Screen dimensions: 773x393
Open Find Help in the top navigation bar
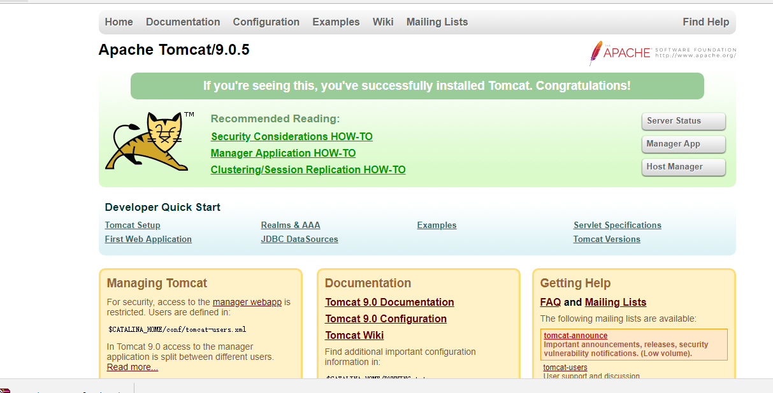[x=705, y=22]
